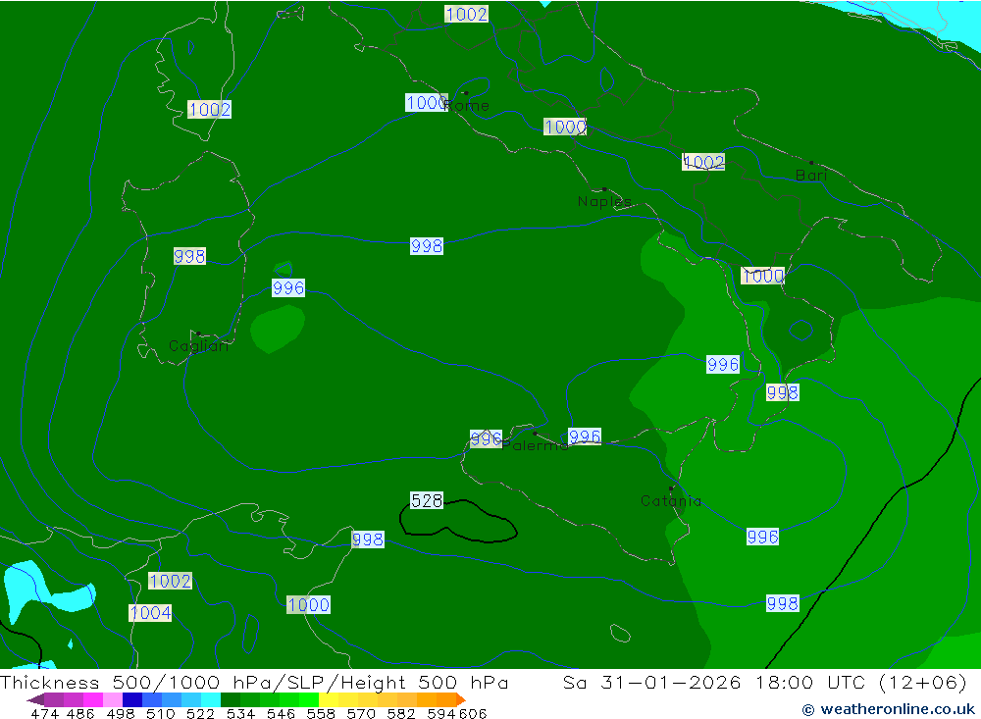Click the '18:00 UTC (12+06)' time text

(861, 682)
